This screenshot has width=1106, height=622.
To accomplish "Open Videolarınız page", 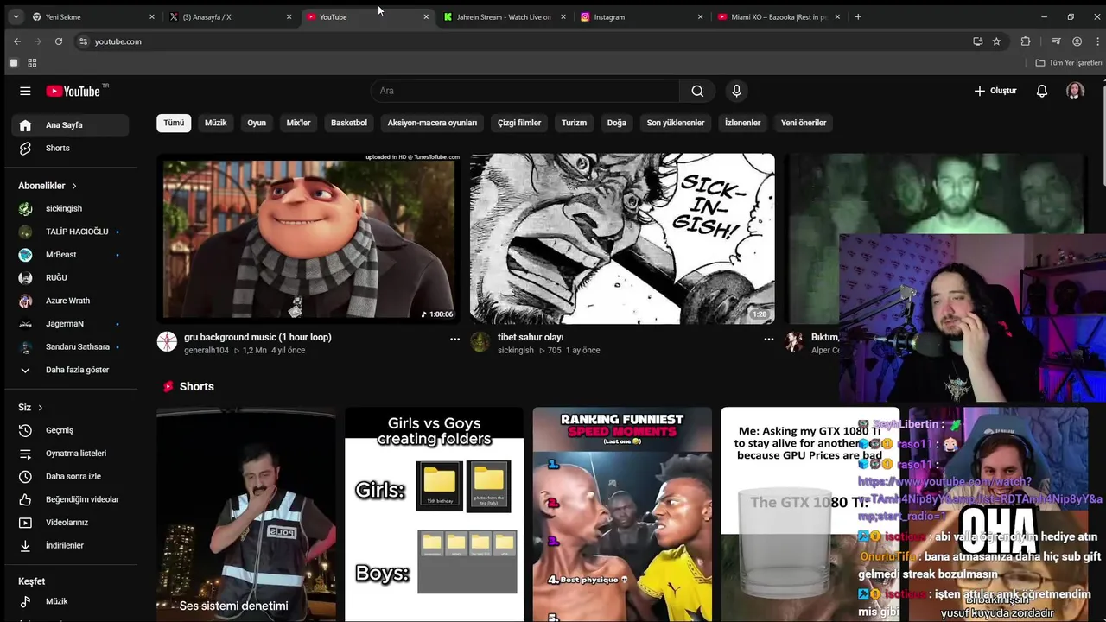I will click(x=70, y=523).
